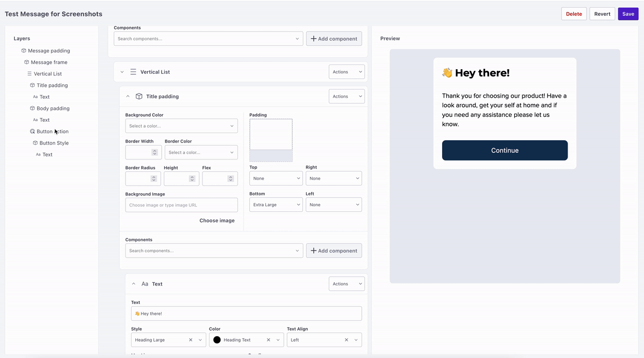Save the message

pos(628,14)
